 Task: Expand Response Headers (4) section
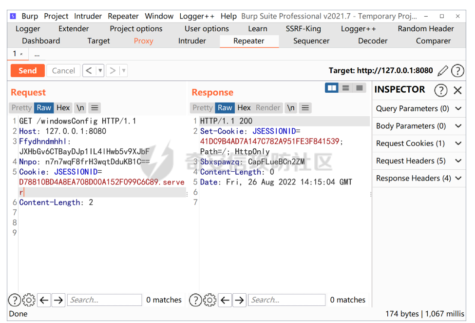(x=419, y=178)
